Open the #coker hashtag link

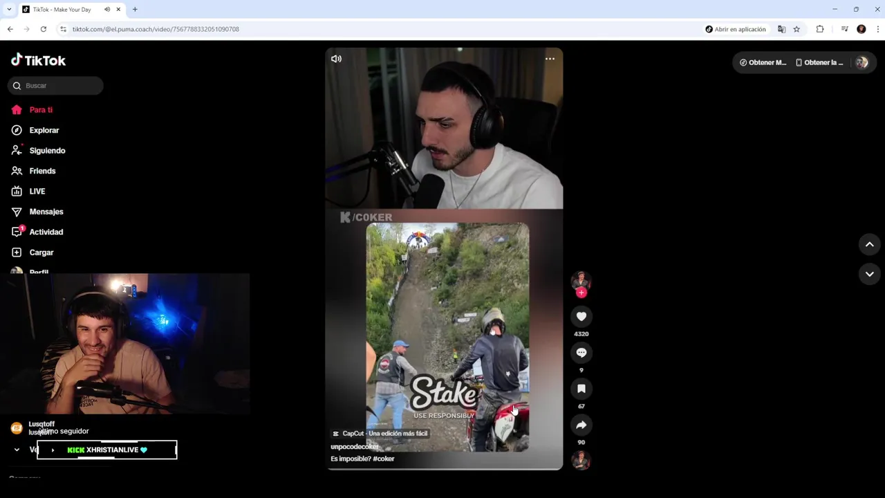click(x=383, y=459)
